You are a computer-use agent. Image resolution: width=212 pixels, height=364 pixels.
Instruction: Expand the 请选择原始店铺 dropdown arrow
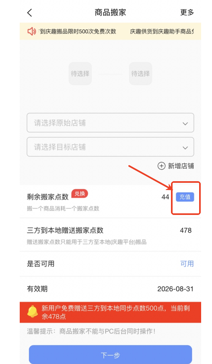point(185,123)
